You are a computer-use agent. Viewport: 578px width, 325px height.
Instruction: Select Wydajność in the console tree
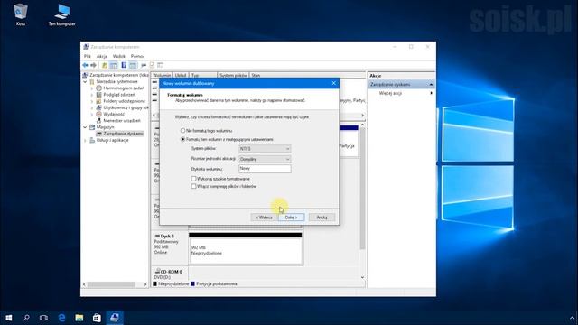tap(114, 115)
